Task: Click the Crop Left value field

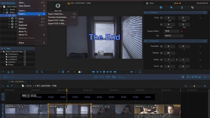Action: pos(169,18)
